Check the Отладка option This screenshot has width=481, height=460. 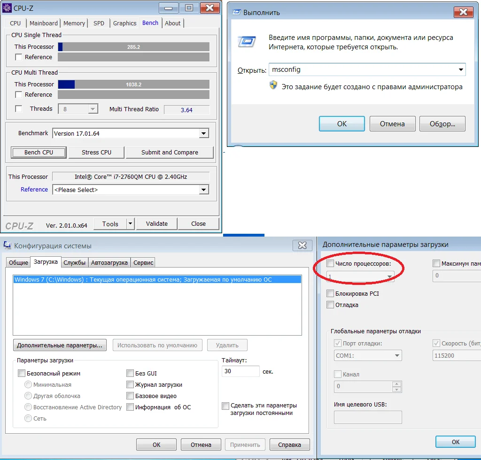(x=330, y=305)
